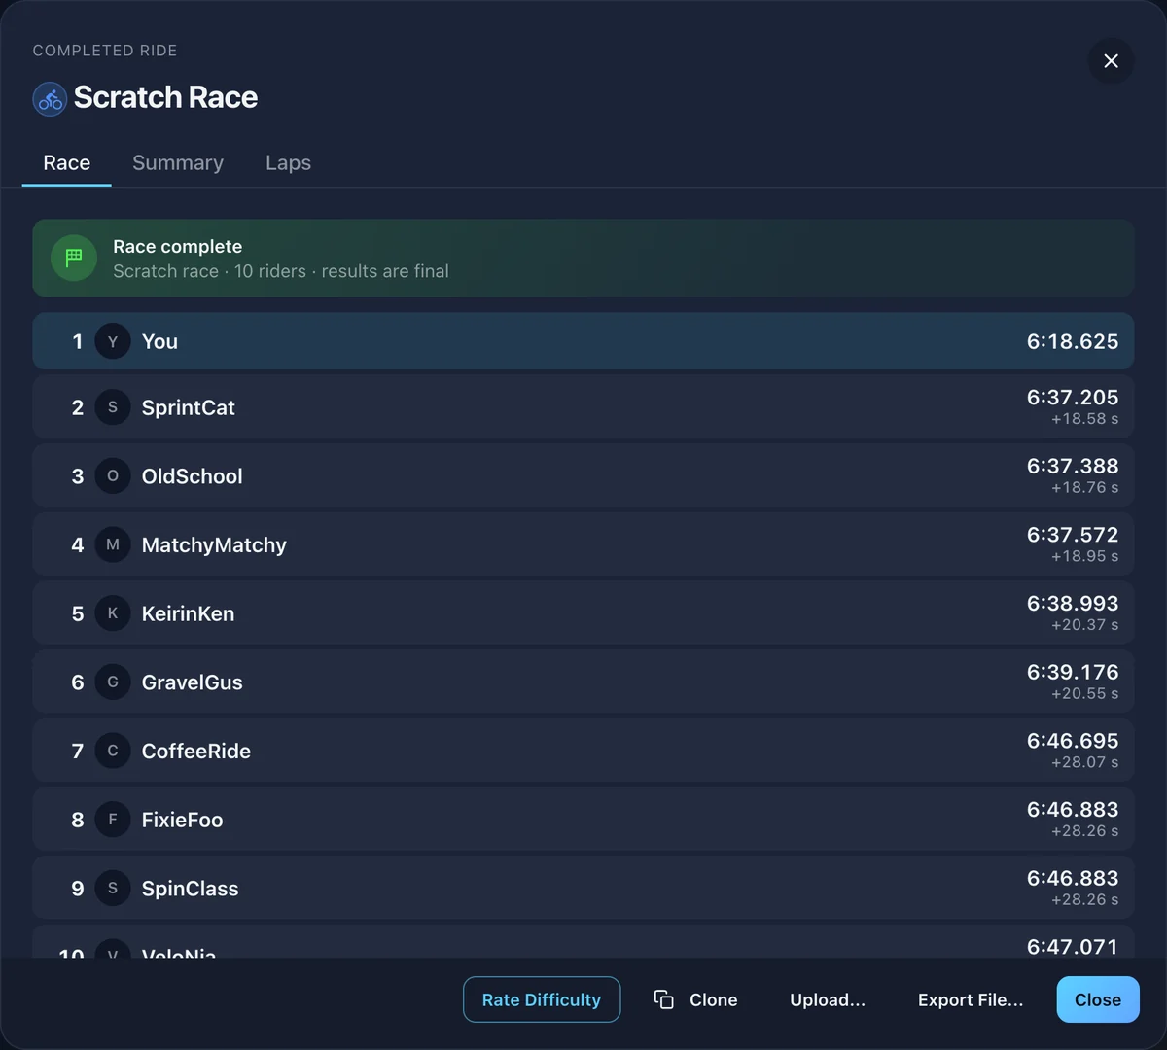Click CoffeeRide's time 6:46.695
This screenshot has height=1050, width=1167.
pos(1073,741)
